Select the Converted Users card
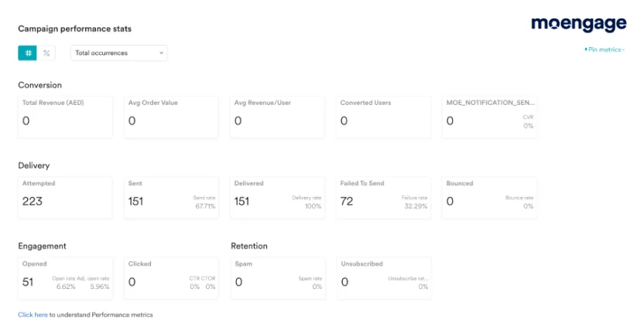 [x=383, y=117]
